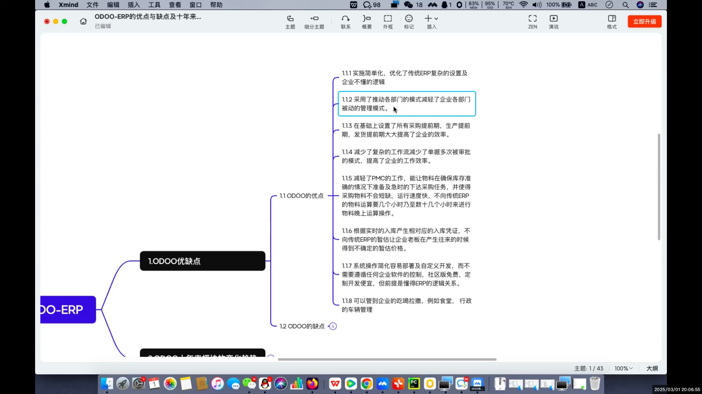Select the 1.ODOO优缺点 main topic
702x394 pixels.
203,261
